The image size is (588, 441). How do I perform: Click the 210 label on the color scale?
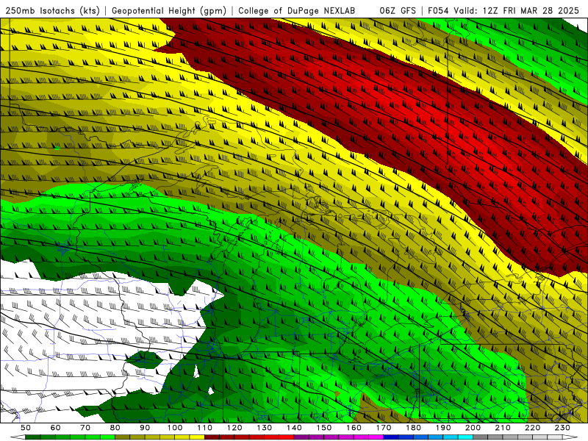(503, 428)
